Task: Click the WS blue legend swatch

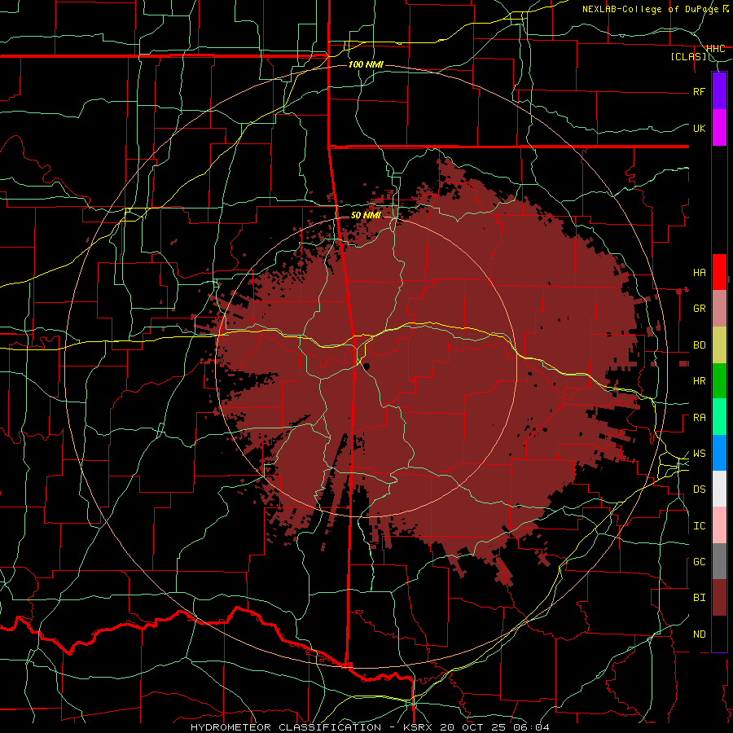Action: pyautogui.click(x=719, y=453)
